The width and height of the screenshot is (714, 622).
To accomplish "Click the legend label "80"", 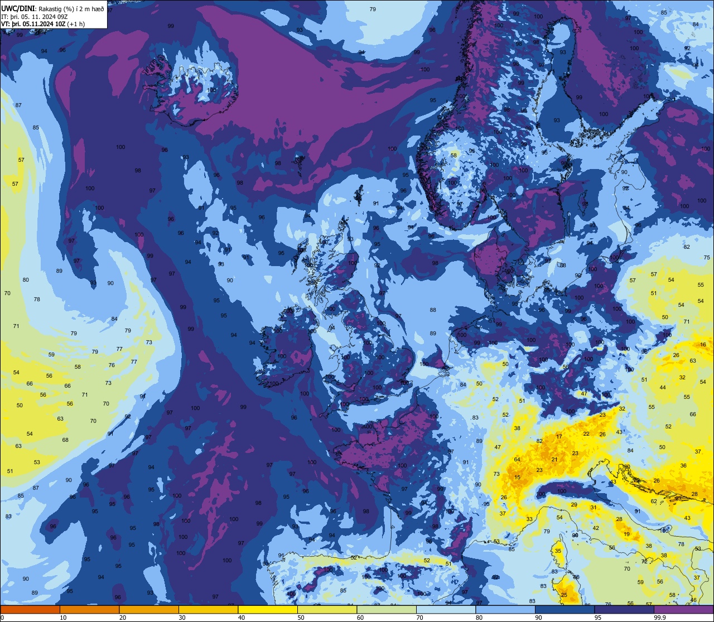I will [x=479, y=618].
